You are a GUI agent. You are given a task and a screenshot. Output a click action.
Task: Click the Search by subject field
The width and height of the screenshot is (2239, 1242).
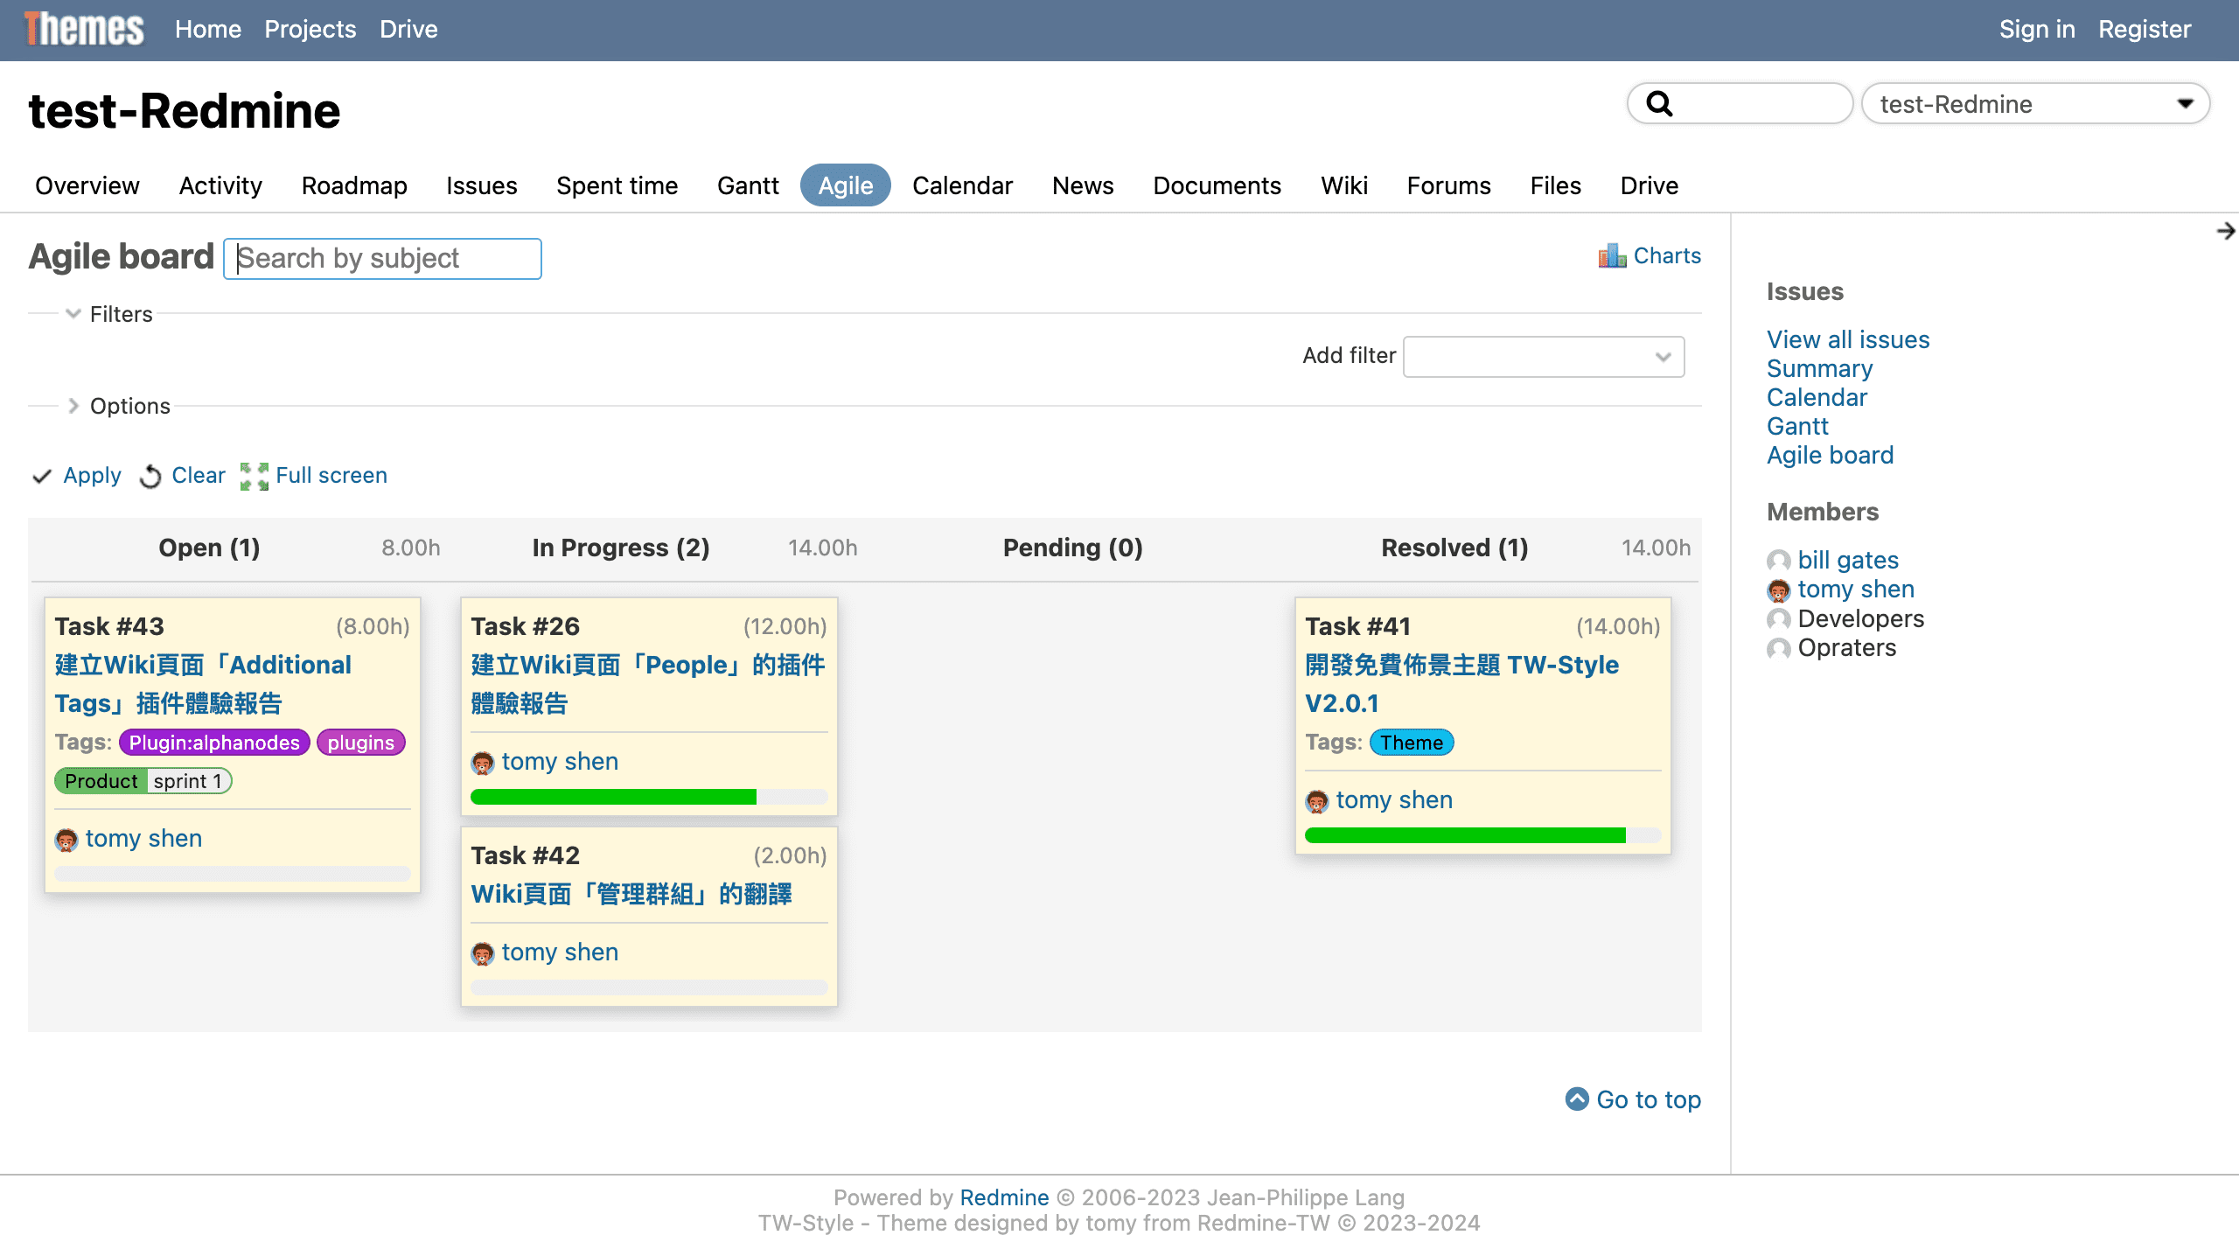click(x=382, y=259)
